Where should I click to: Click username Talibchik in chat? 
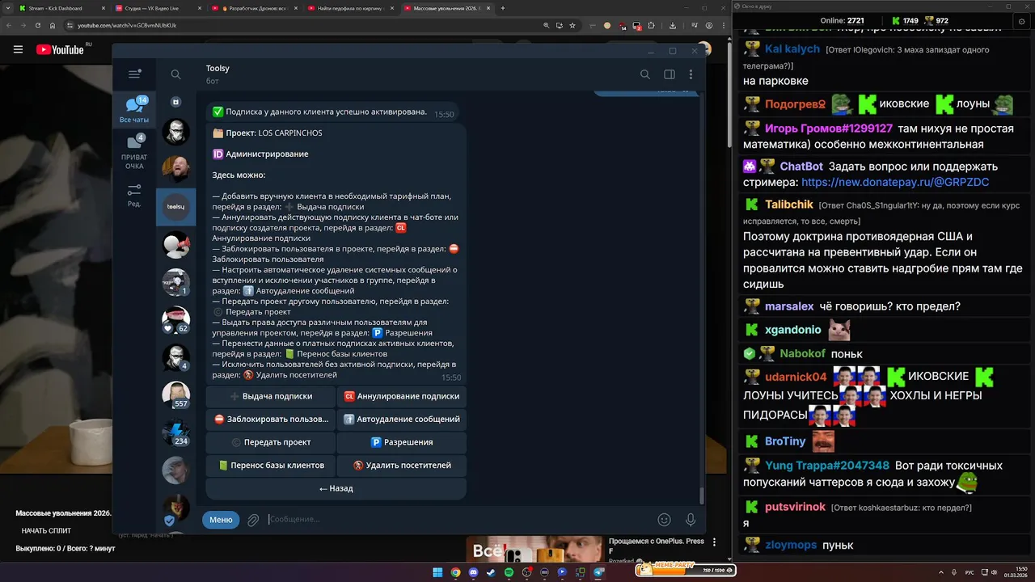click(789, 205)
